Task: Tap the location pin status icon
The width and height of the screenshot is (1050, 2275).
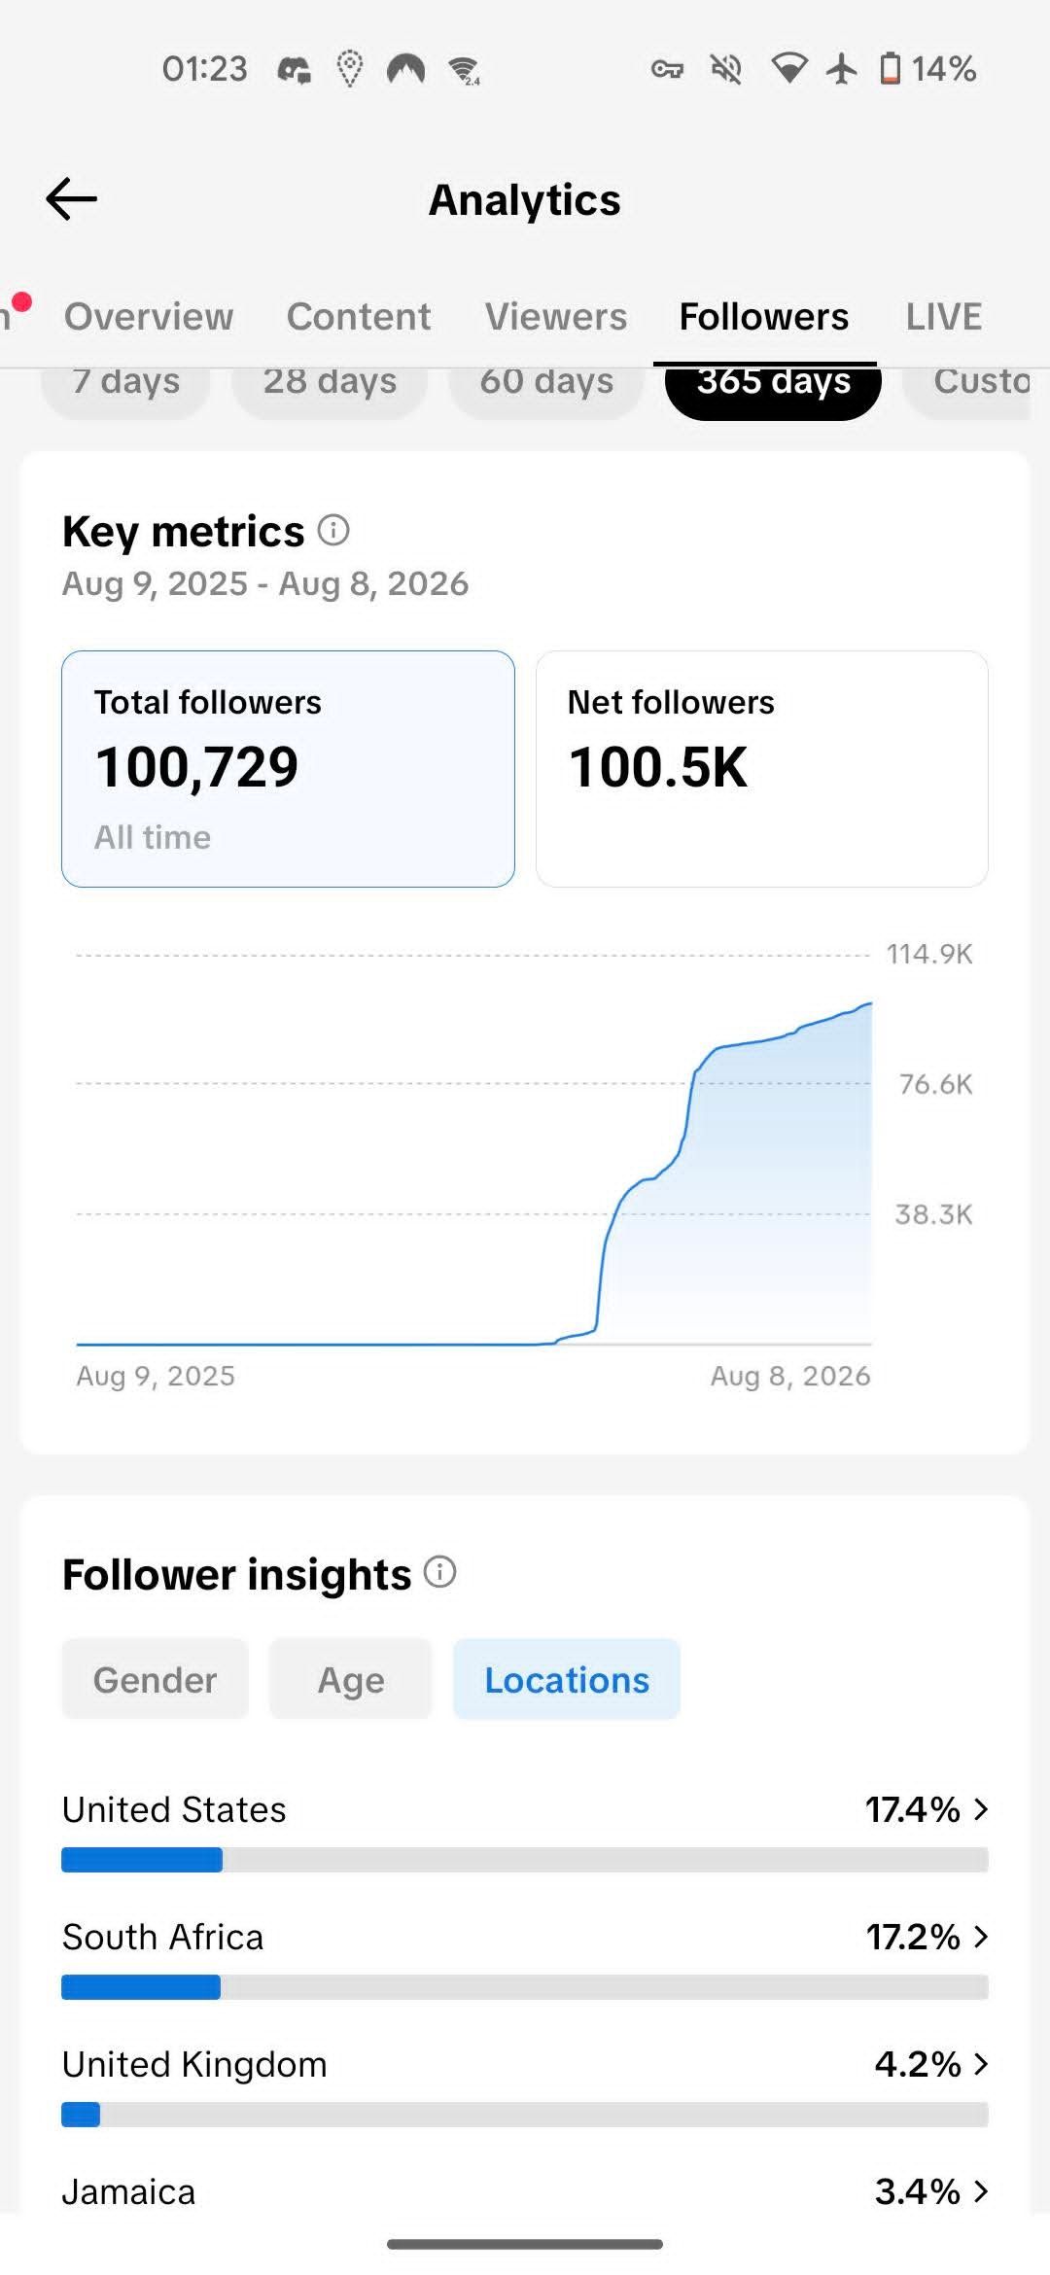Action: (350, 69)
